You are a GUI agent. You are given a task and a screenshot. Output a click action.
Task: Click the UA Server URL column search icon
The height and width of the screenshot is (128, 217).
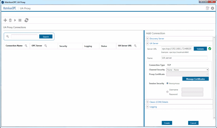pyautogui.click(x=135, y=46)
